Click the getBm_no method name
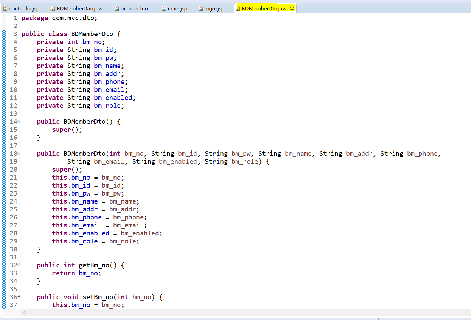The width and height of the screenshot is (471, 320). (94, 265)
